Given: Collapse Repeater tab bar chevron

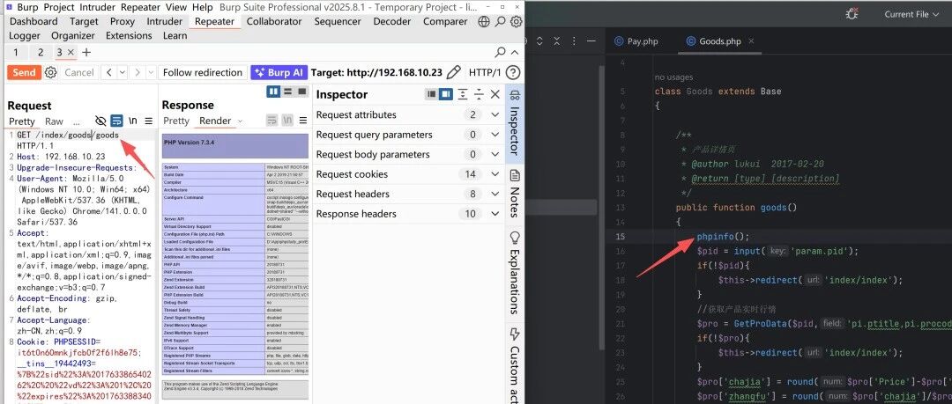Looking at the screenshot, I should 515,52.
